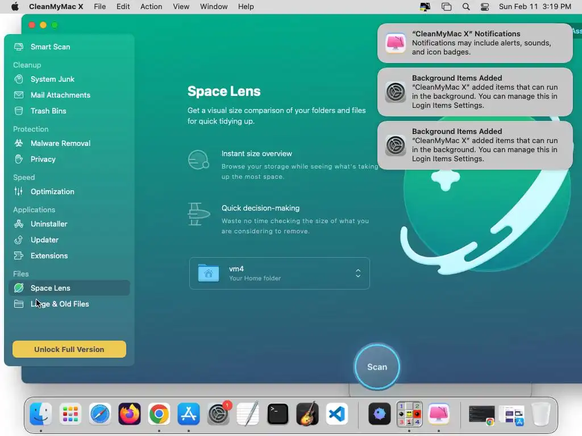Open System Settings in the Dock
This screenshot has width=582, height=436.
click(x=218, y=414)
